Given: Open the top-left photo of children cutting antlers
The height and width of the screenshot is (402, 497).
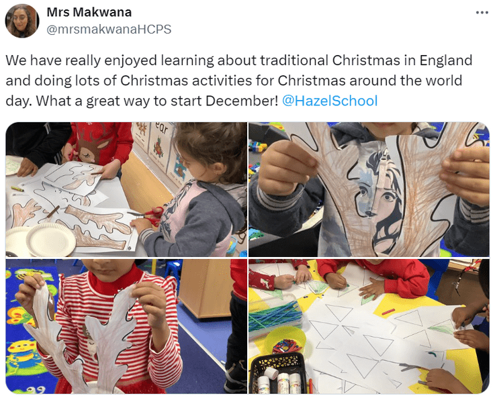Looking at the screenshot, I should 126,189.
